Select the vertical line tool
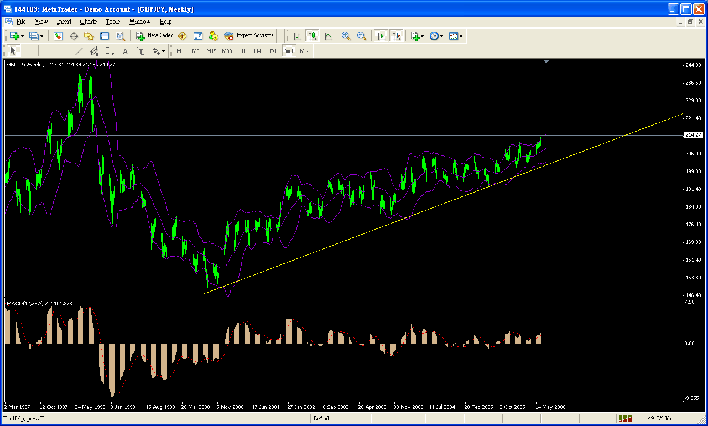The image size is (708, 426). click(x=48, y=51)
